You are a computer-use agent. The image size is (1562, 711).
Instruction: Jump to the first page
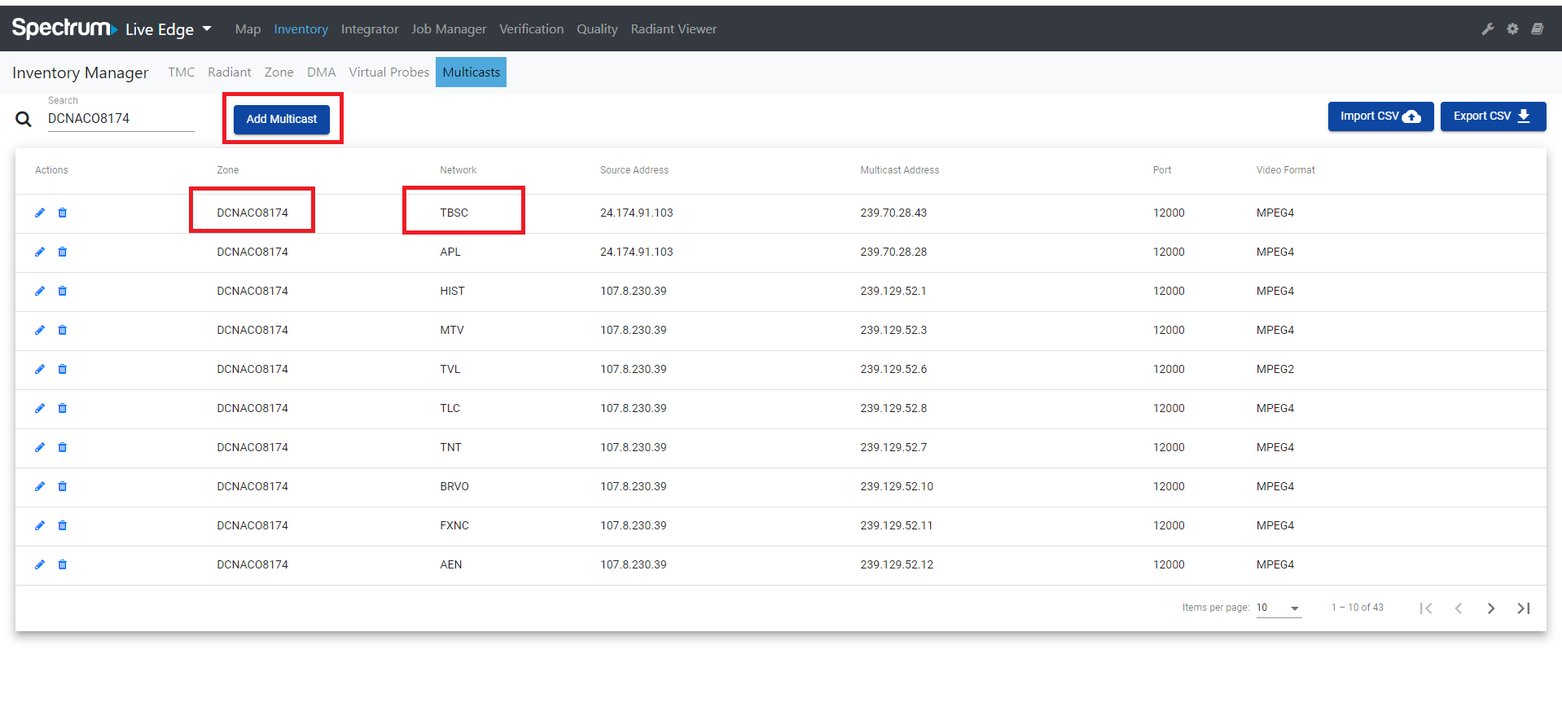pos(1426,608)
